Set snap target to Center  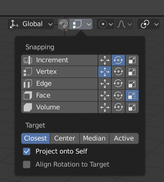[65, 138]
